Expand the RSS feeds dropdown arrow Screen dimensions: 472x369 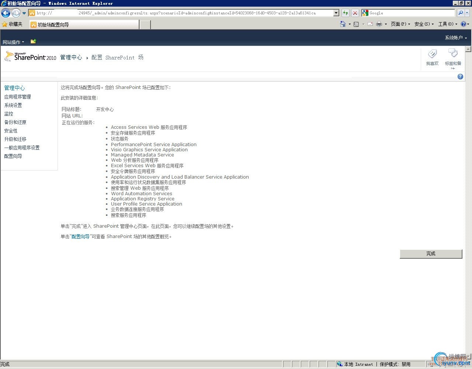tap(363, 24)
